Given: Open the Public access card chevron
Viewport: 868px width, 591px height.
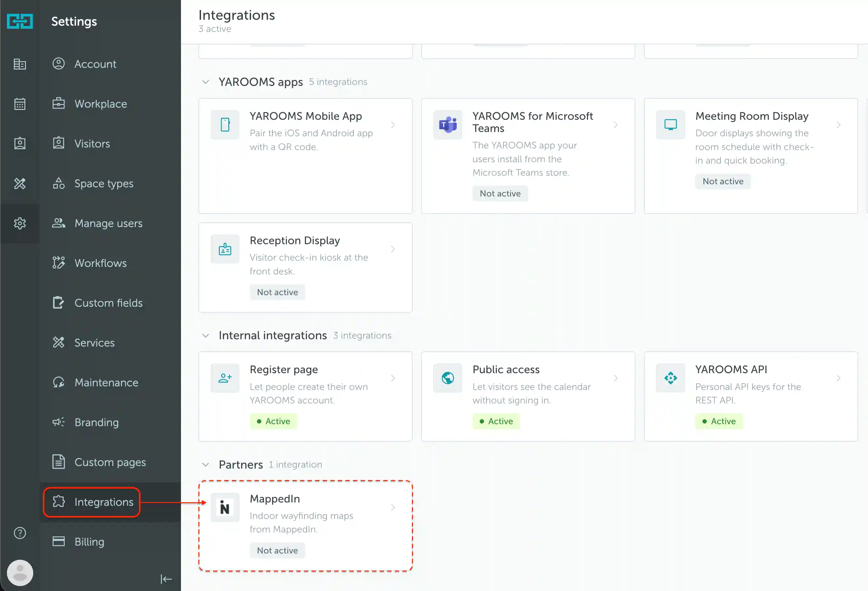Looking at the screenshot, I should [616, 378].
